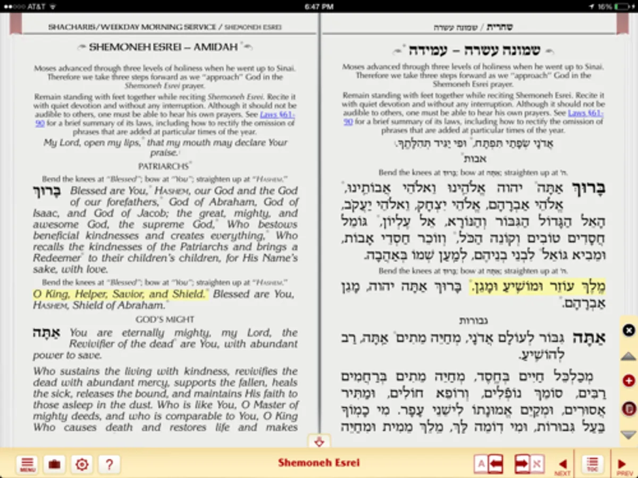The image size is (638, 478).
Task: Tap the Hebrew 'שחרית / שמונה עשרה' breadcrumb header
Action: (473, 27)
